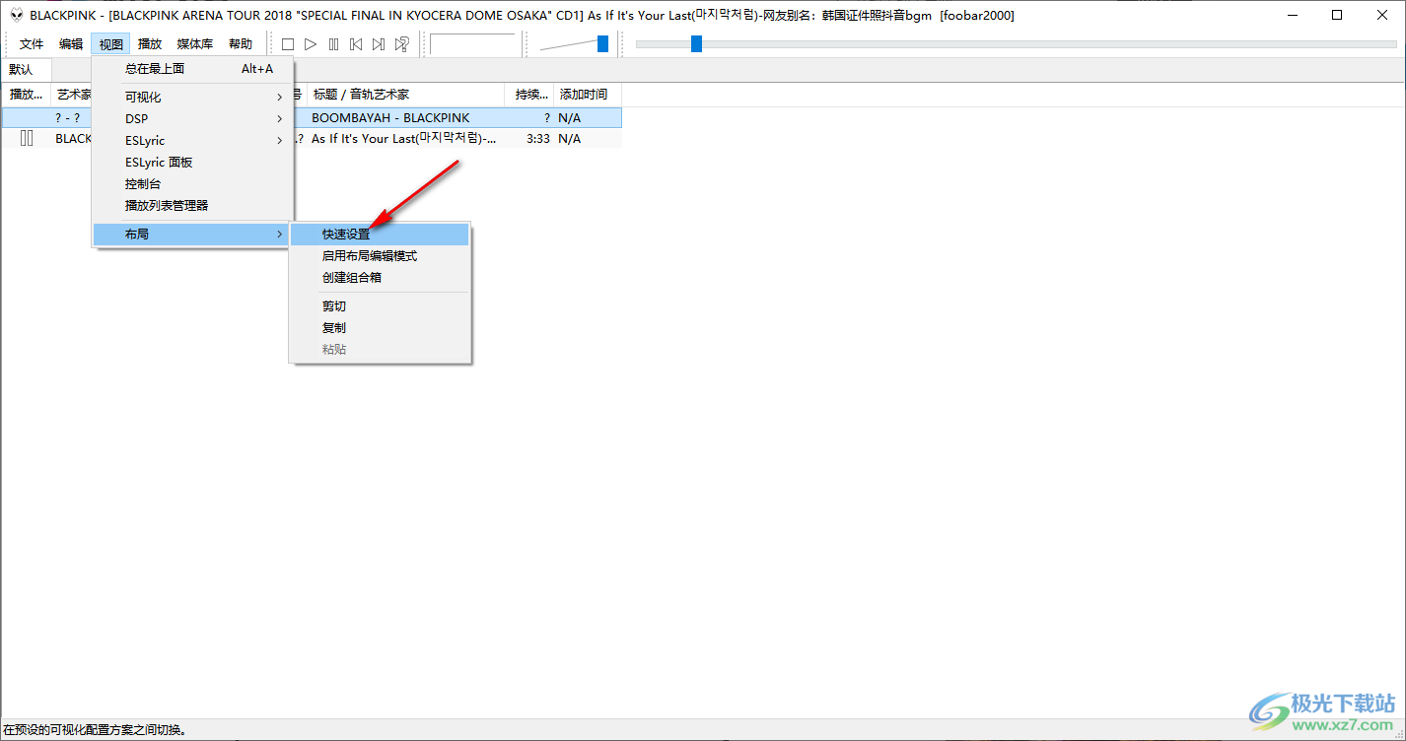1406x741 pixels.
Task: Select 快速设置 in the submenu
Action: pos(381,235)
